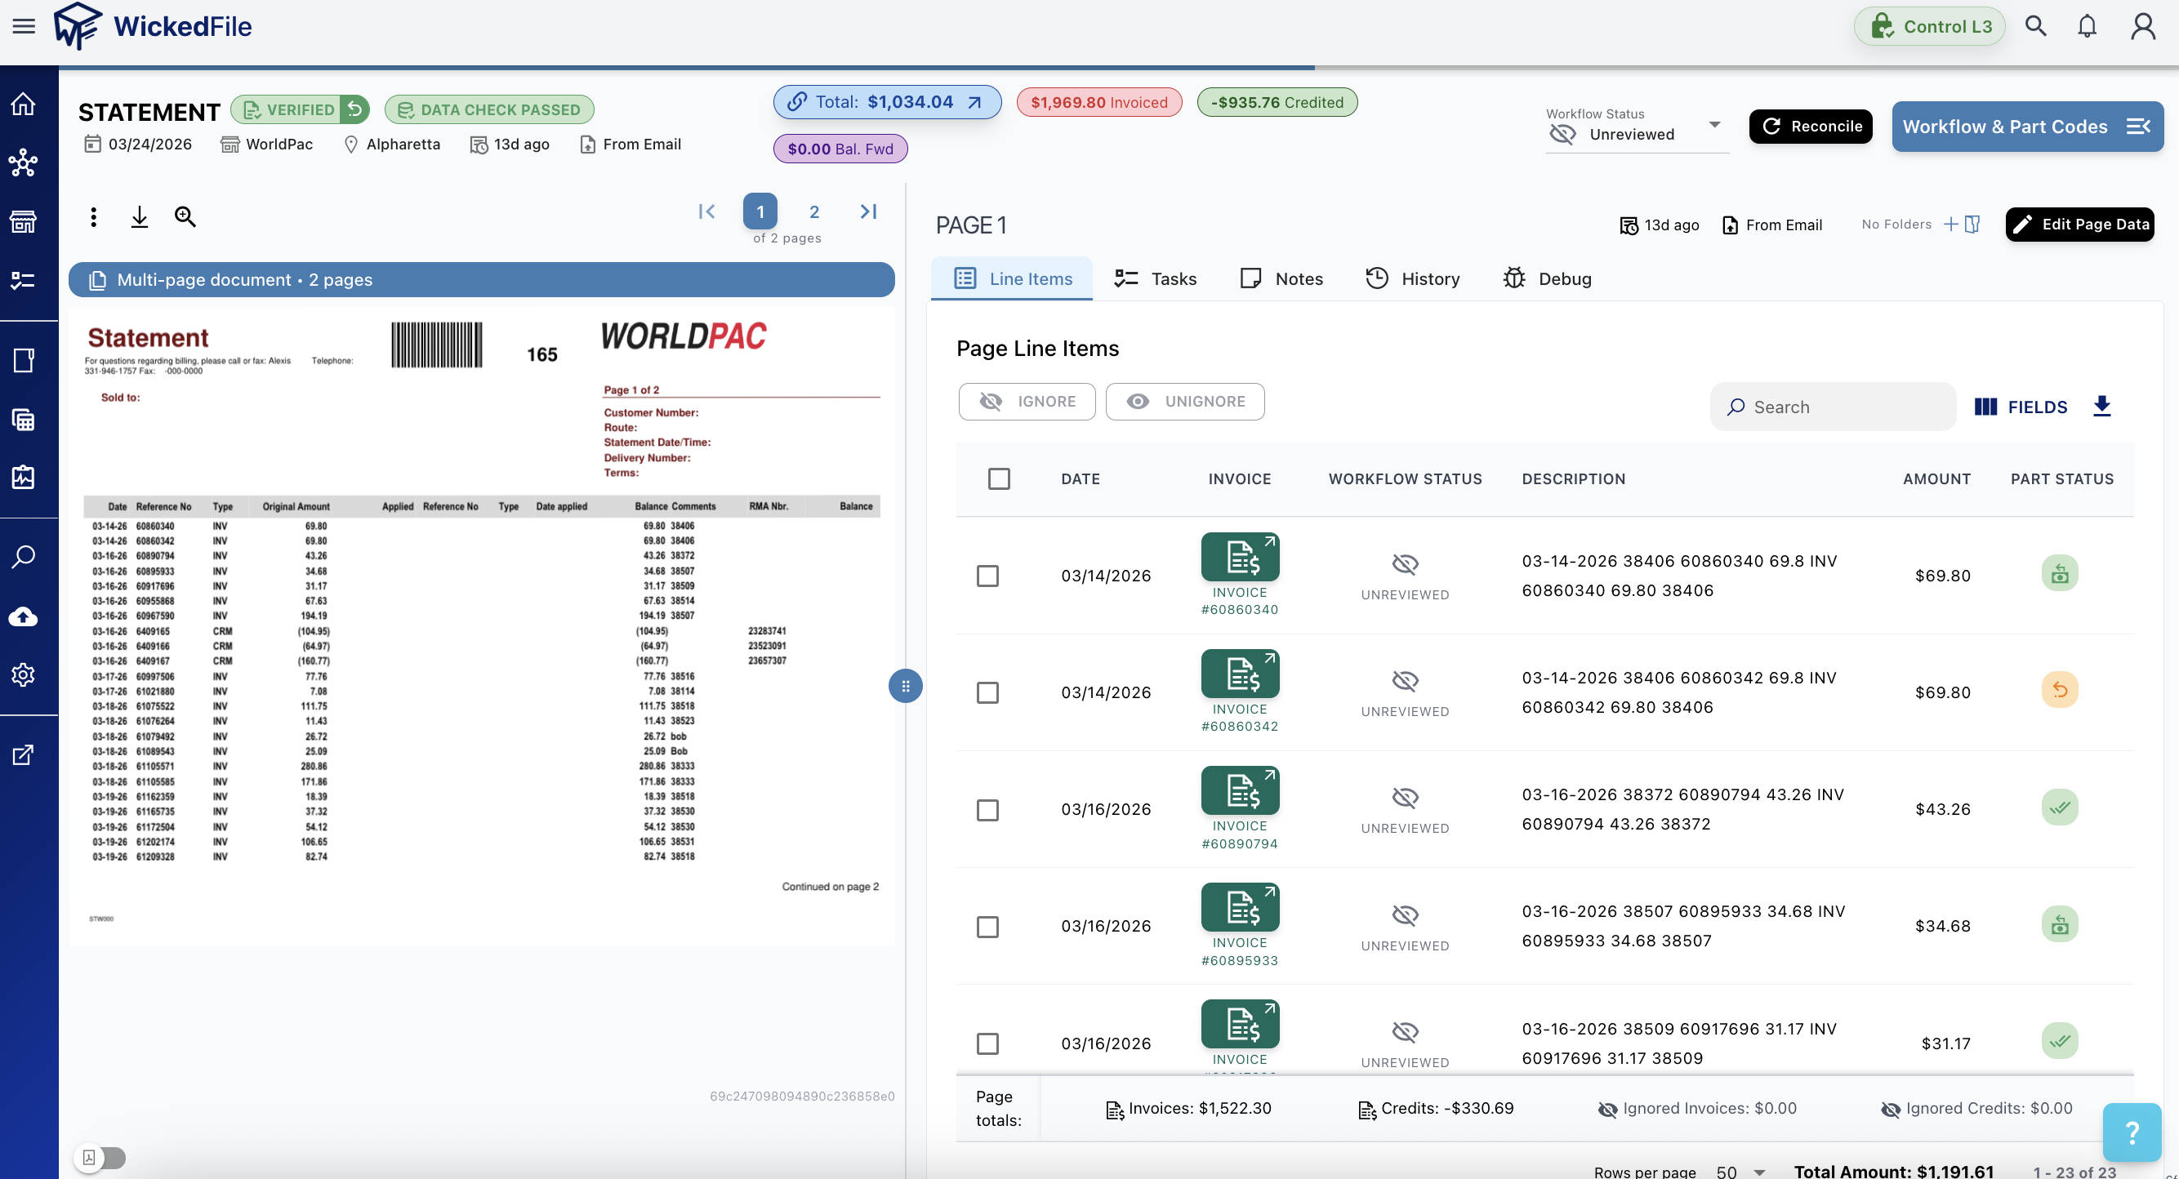This screenshot has width=2179, height=1179.
Task: Open the cloud upload sidebar icon
Action: pyautogui.click(x=24, y=616)
